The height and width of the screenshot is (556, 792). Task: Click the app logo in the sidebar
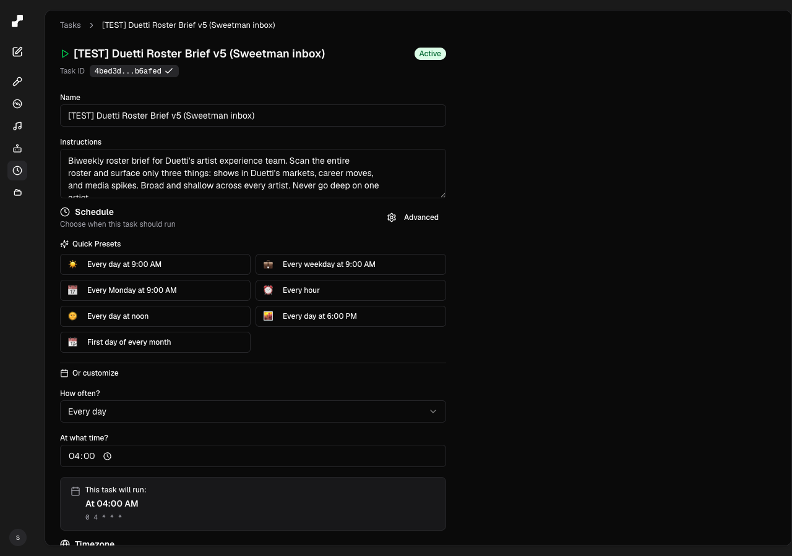click(17, 21)
